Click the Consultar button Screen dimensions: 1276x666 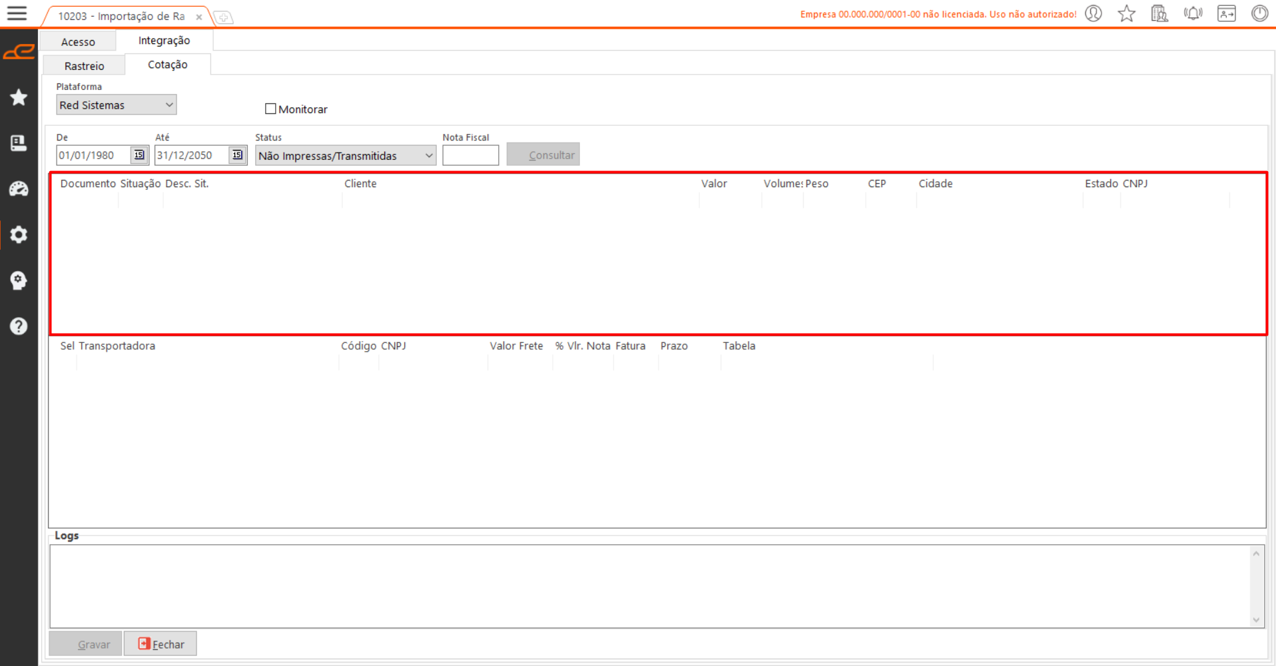click(x=543, y=155)
